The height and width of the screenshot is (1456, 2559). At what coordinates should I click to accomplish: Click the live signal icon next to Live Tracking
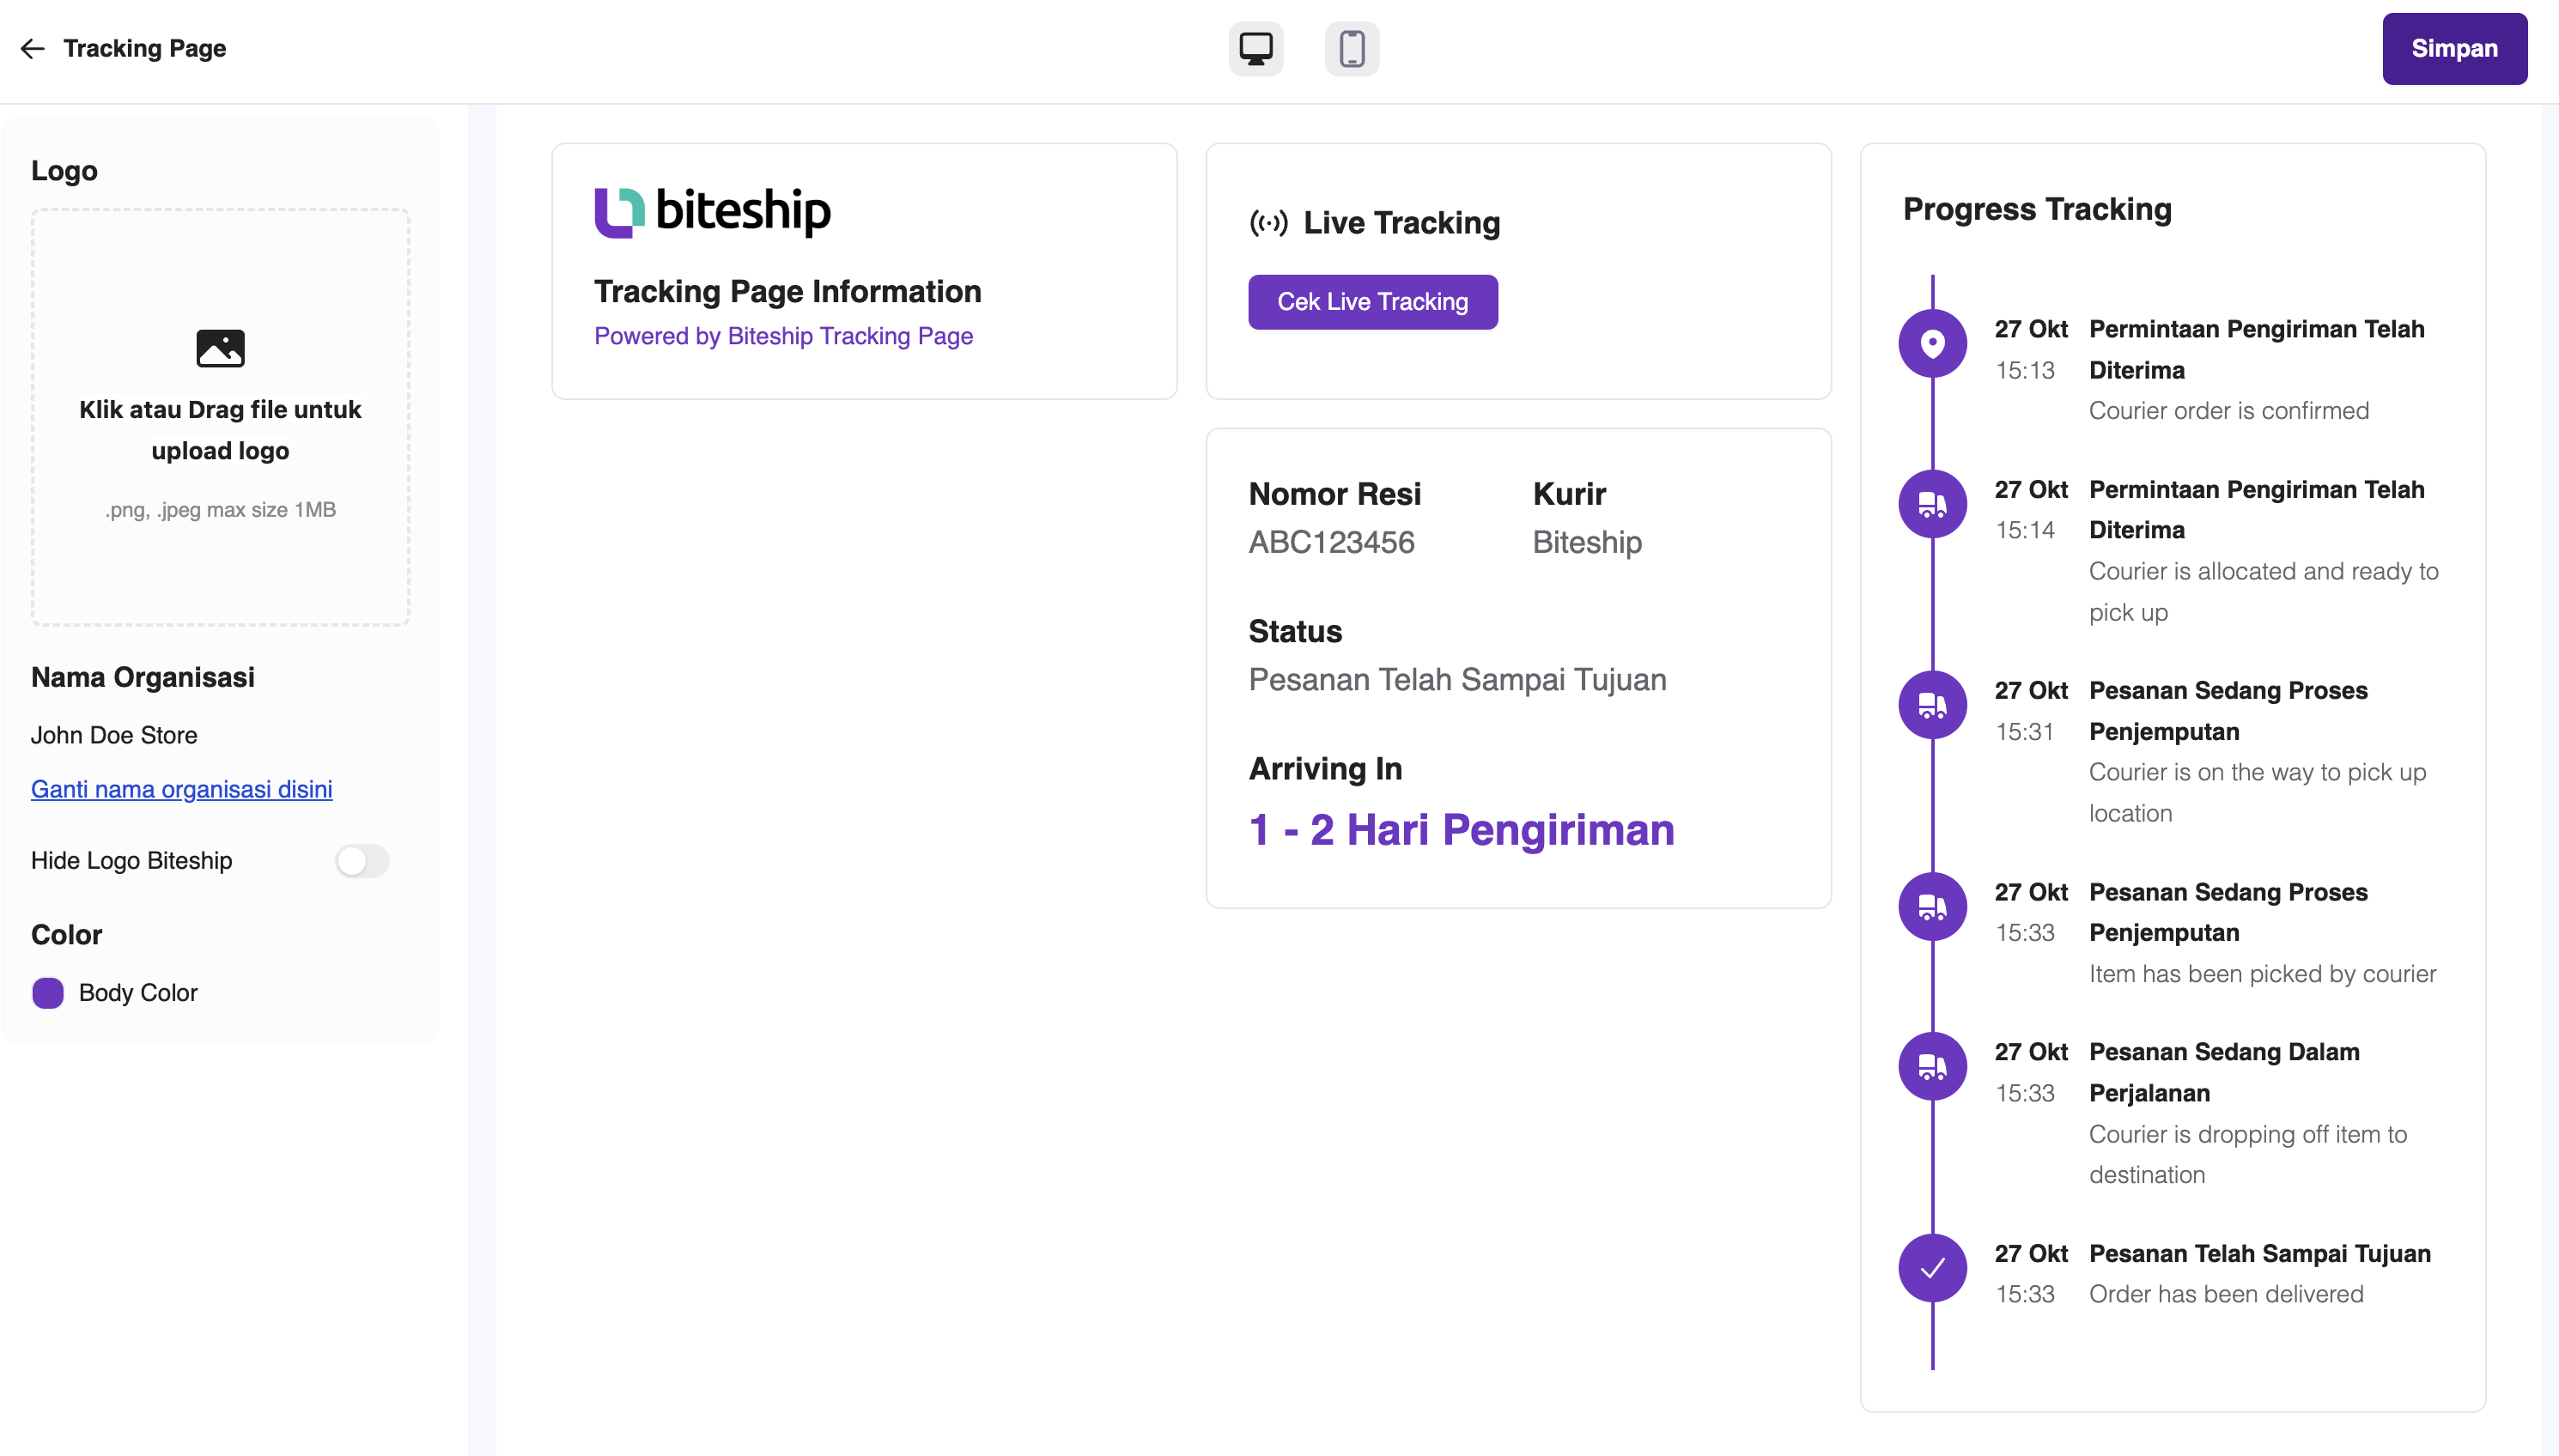(1269, 222)
